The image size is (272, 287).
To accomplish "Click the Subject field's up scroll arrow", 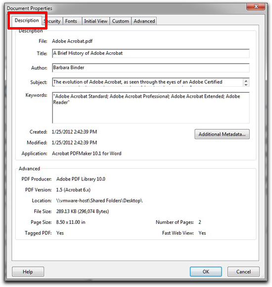I will (246, 80).
